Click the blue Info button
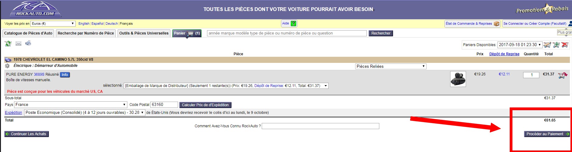572x152 pixels. pyautogui.click(x=65, y=74)
